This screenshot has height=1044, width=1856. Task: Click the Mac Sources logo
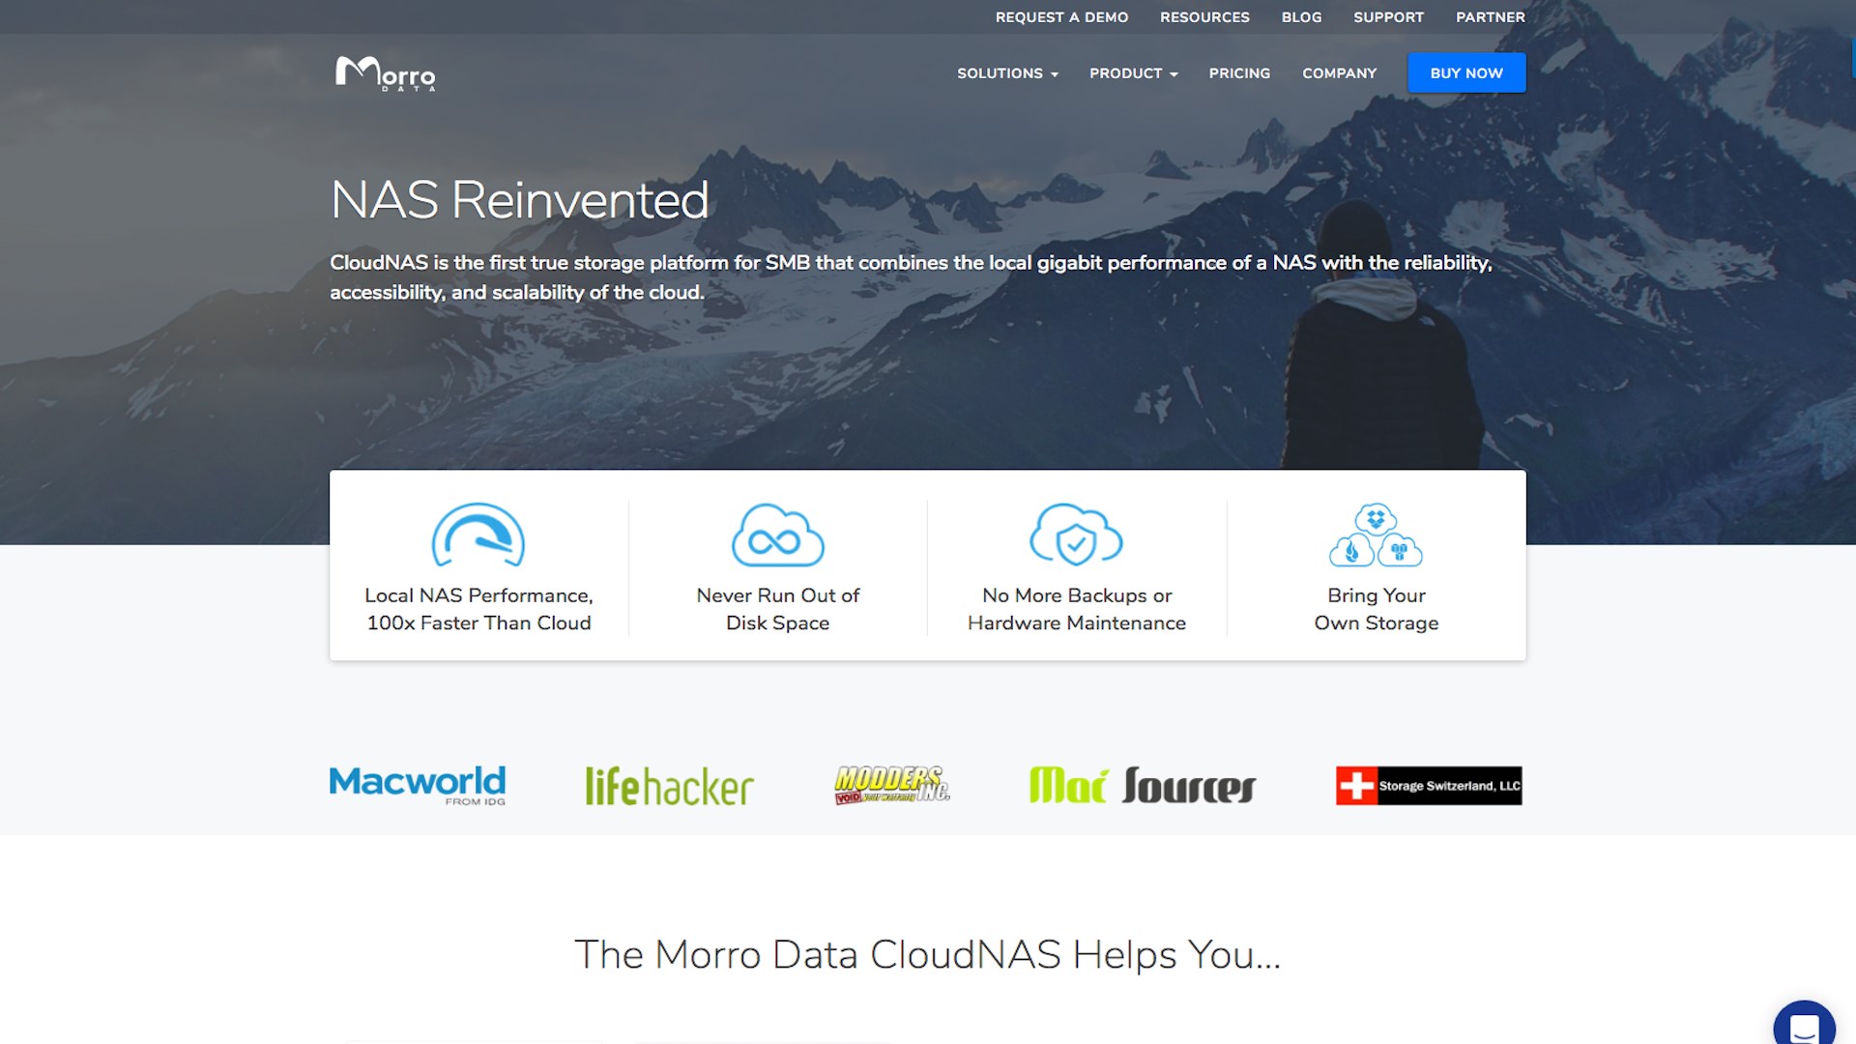1142,785
